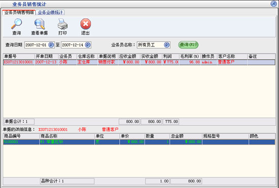Sort by the 开单日期 column header
This screenshot has width=279, height=188.
46,57
